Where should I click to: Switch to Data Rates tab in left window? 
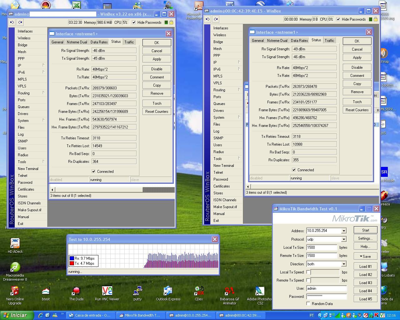pos(99,42)
